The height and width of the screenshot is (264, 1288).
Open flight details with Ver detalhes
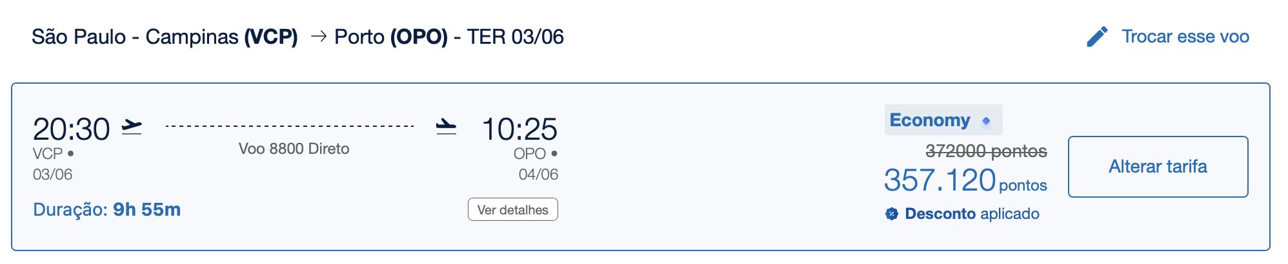pyautogui.click(x=513, y=210)
